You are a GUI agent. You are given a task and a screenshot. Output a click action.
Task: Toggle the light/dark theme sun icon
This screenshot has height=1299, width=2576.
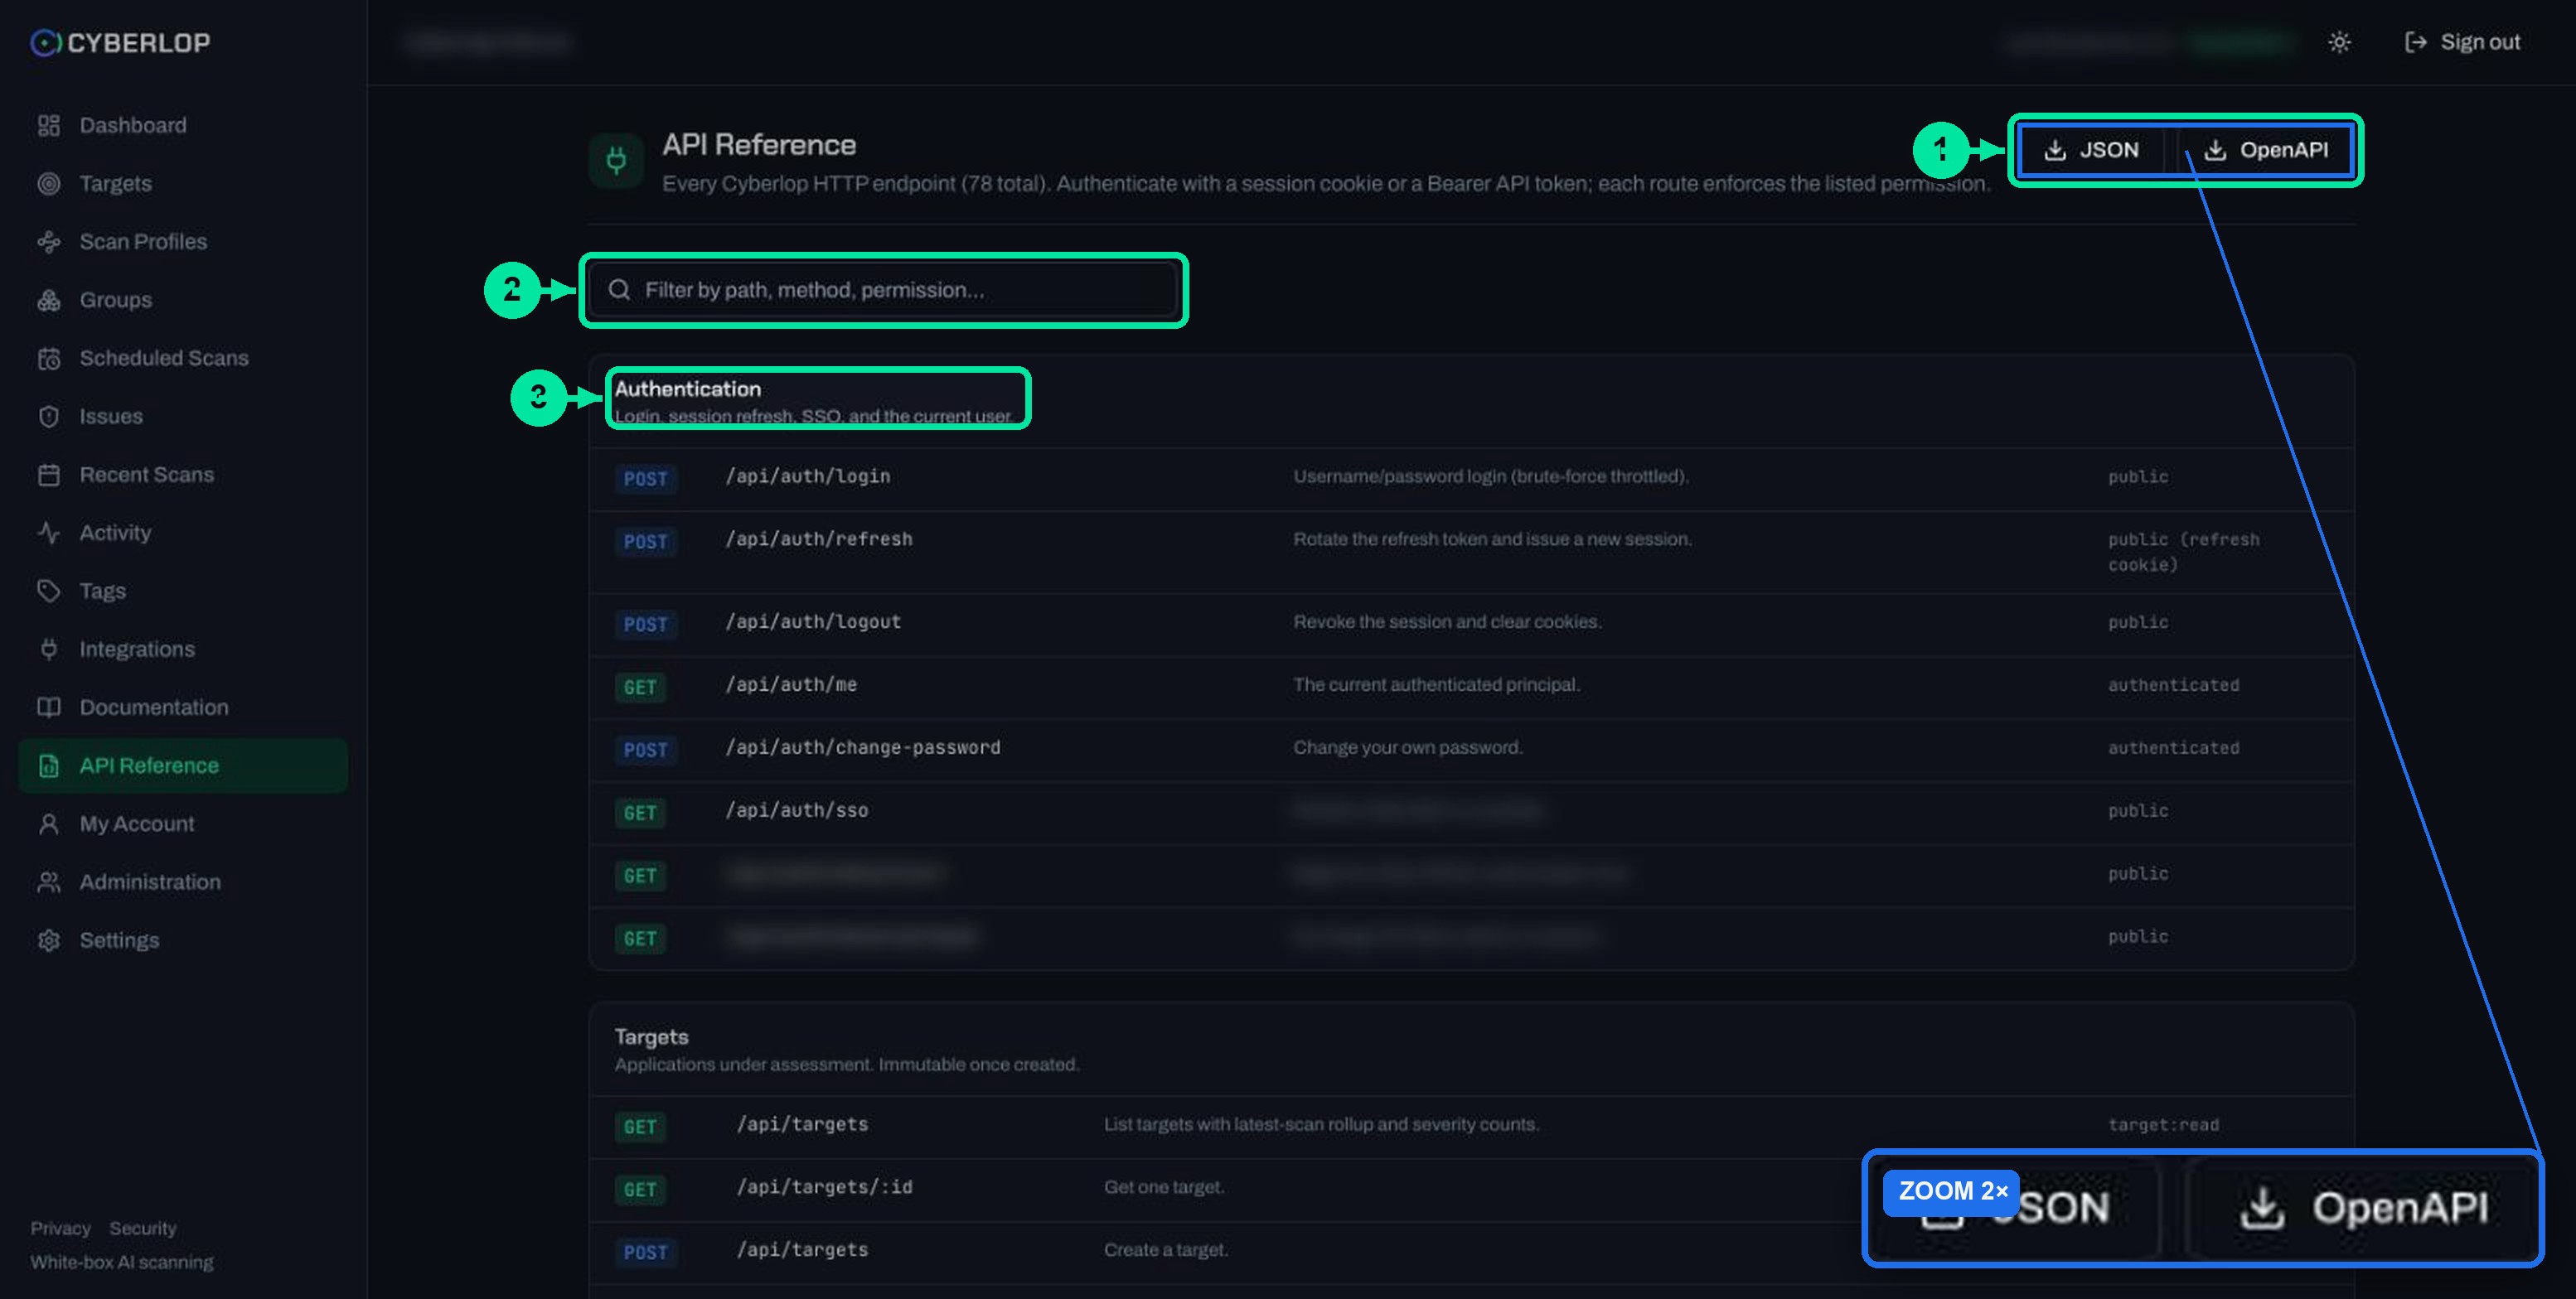[2339, 42]
